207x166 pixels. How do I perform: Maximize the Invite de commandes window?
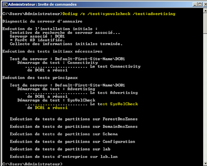(200, 5)
